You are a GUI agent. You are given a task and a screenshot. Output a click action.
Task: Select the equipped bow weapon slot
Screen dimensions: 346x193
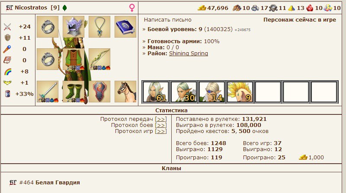[x=99, y=59]
